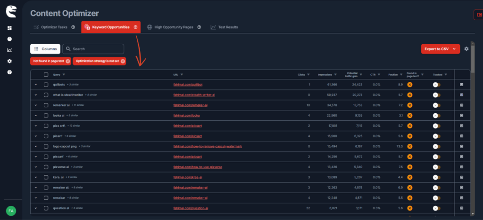The image size is (483, 220).
Task: Filter the Query column
Action: [x=64, y=74]
